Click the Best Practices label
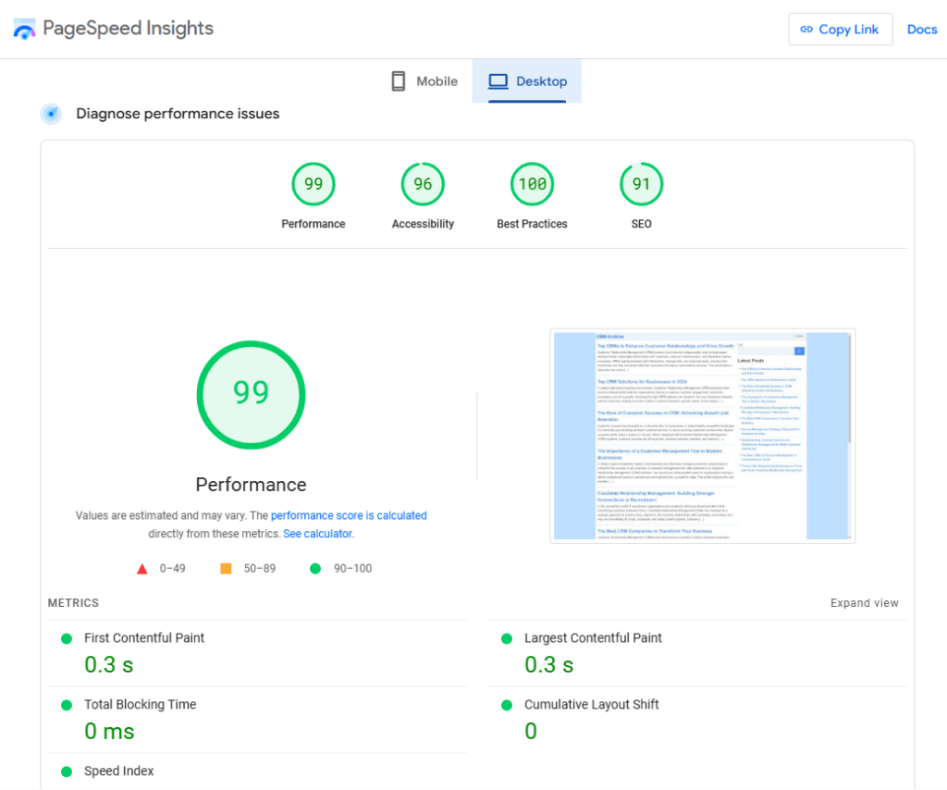The image size is (947, 790). [x=532, y=224]
